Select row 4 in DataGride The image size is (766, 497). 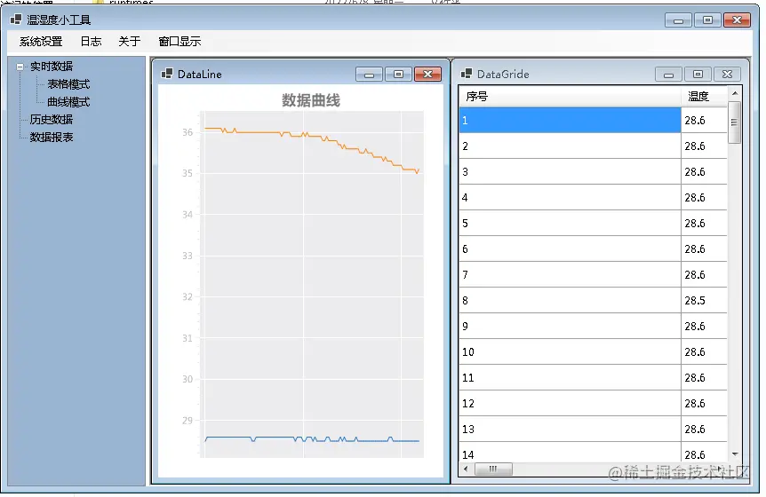(593, 198)
